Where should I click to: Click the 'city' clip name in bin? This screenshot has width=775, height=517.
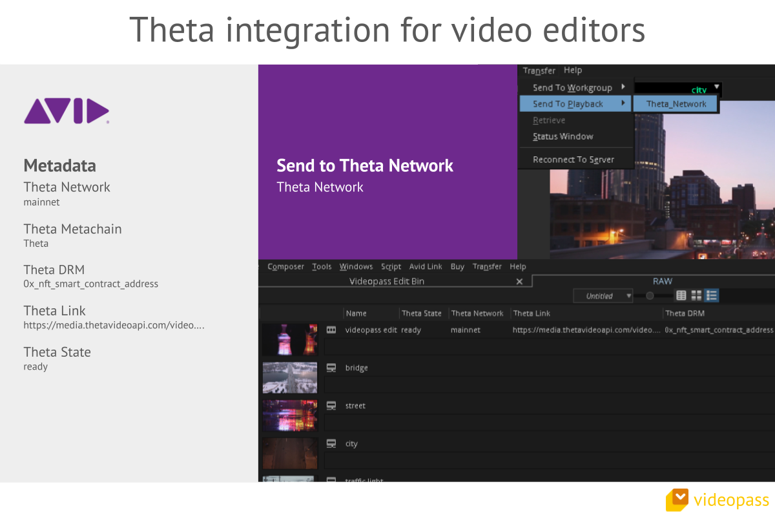tap(351, 443)
